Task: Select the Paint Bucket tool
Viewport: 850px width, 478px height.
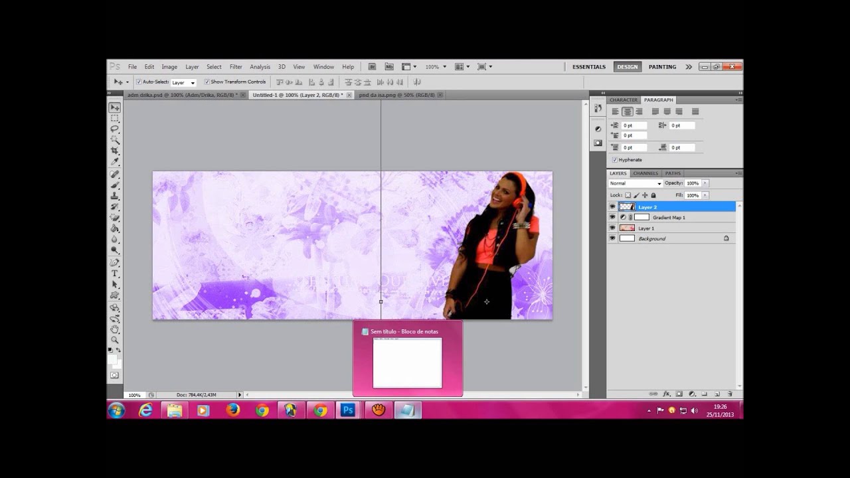Action: click(x=115, y=228)
